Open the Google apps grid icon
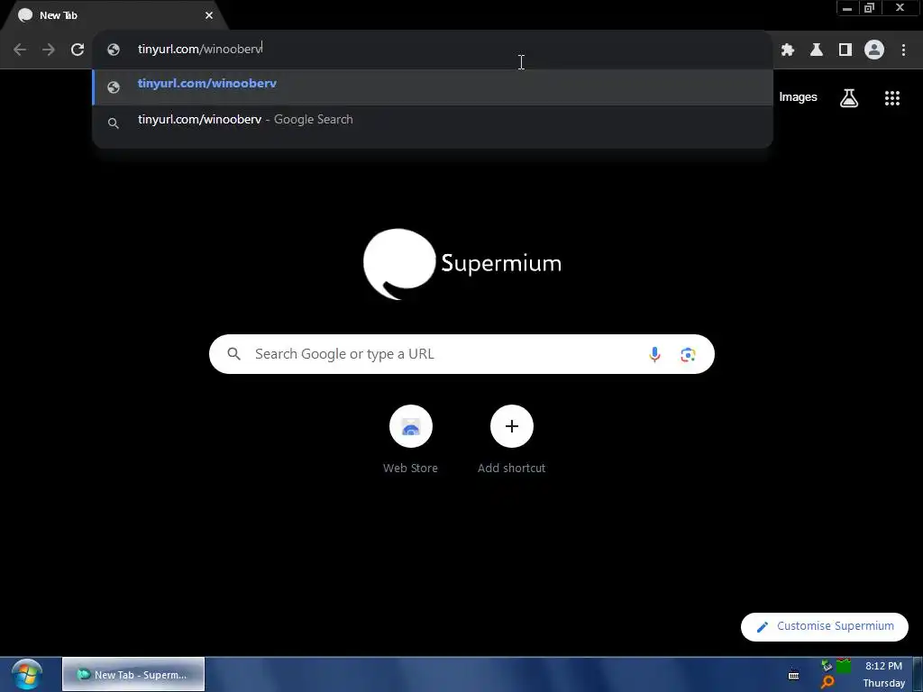Image resolution: width=923 pixels, height=692 pixels. (x=892, y=98)
